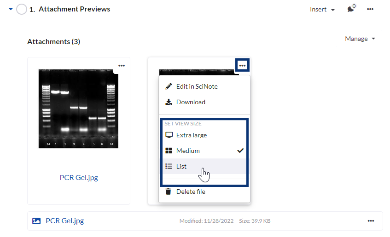Collapse the Attachment Previews step

[11, 9]
